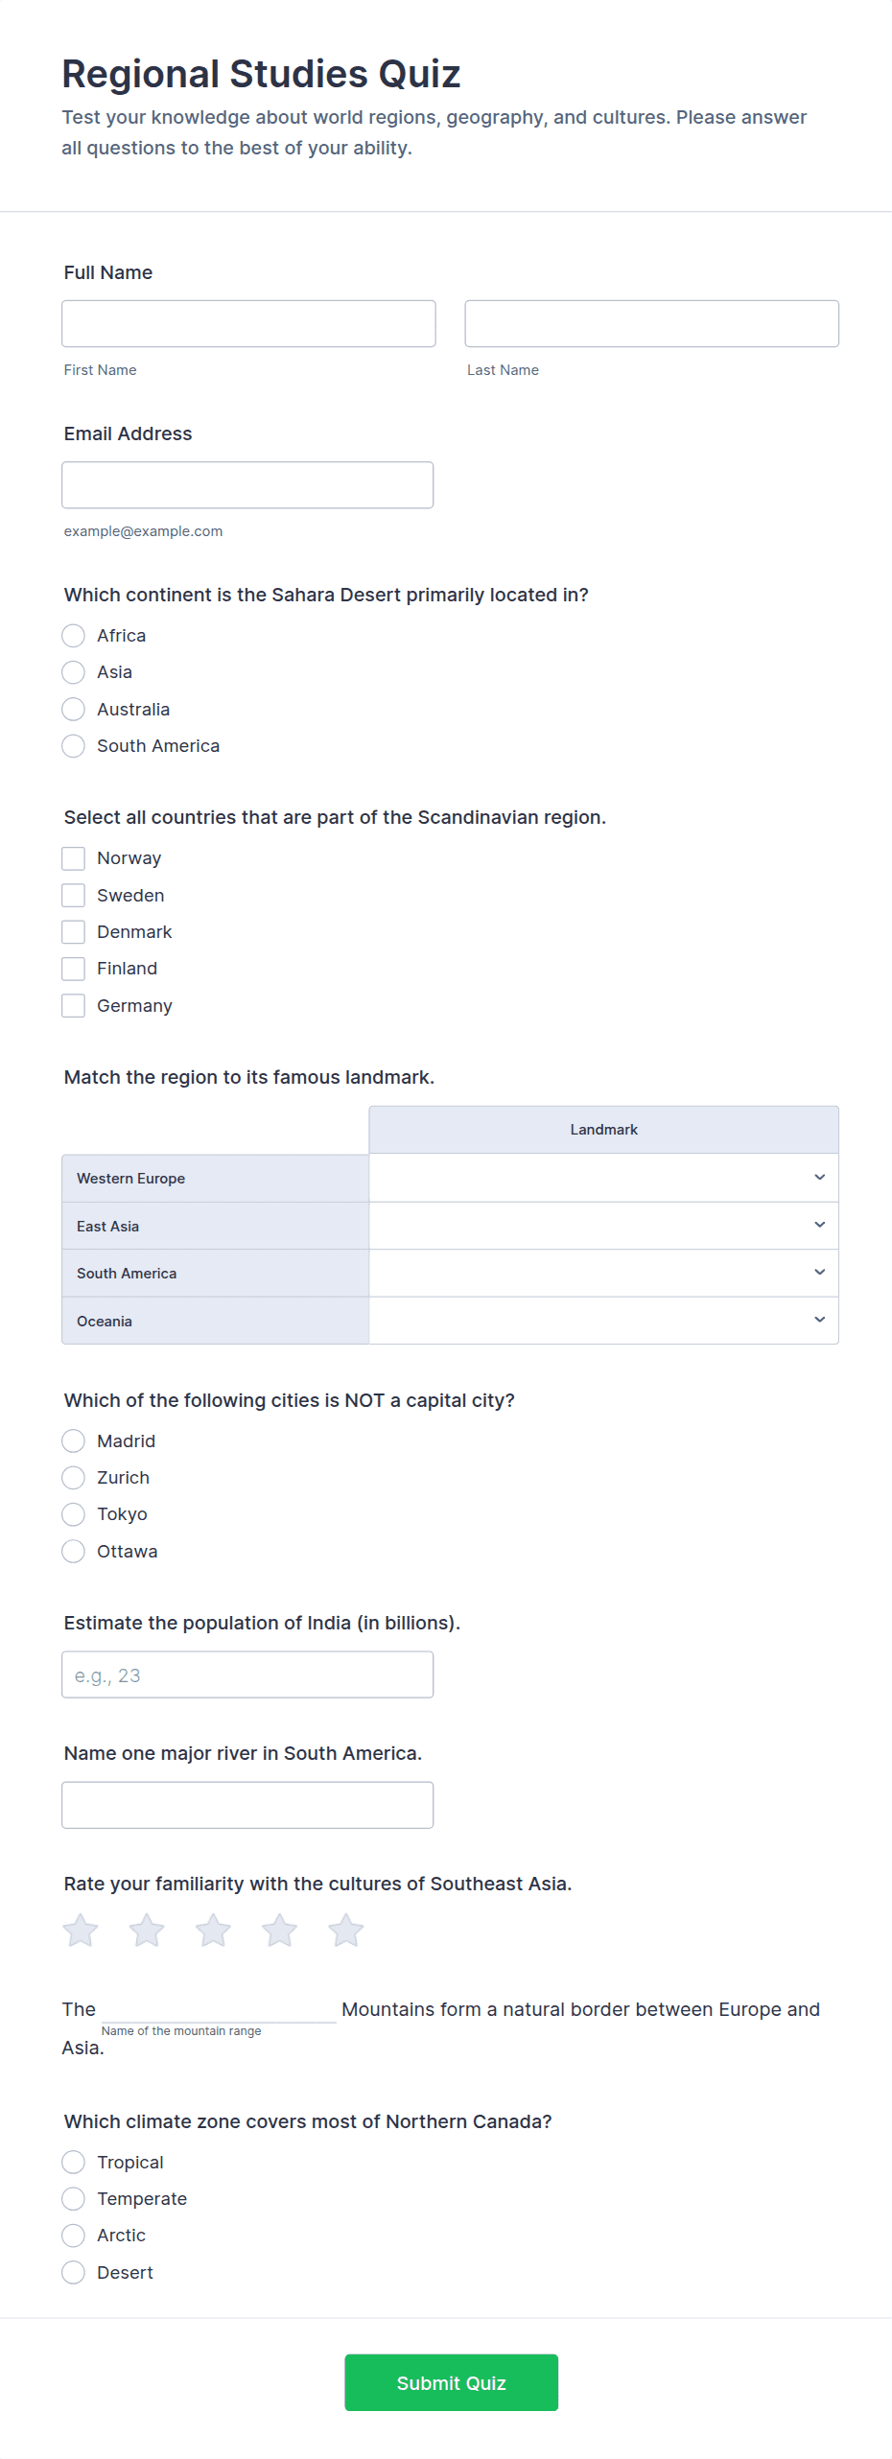Click the India population estimate field
This screenshot has height=2459, width=892.
(247, 1674)
